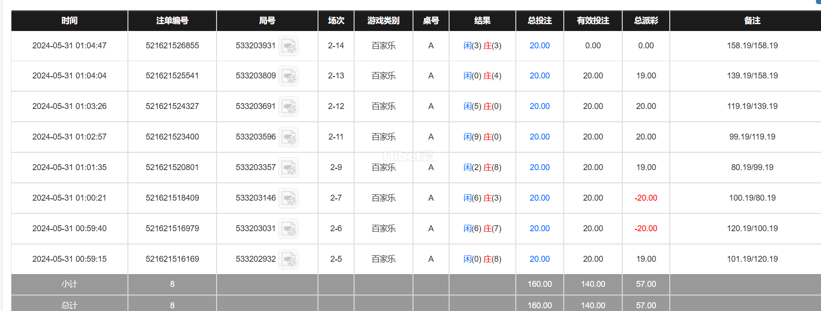
Task: Click the 总投注 column header
Action: (540, 21)
